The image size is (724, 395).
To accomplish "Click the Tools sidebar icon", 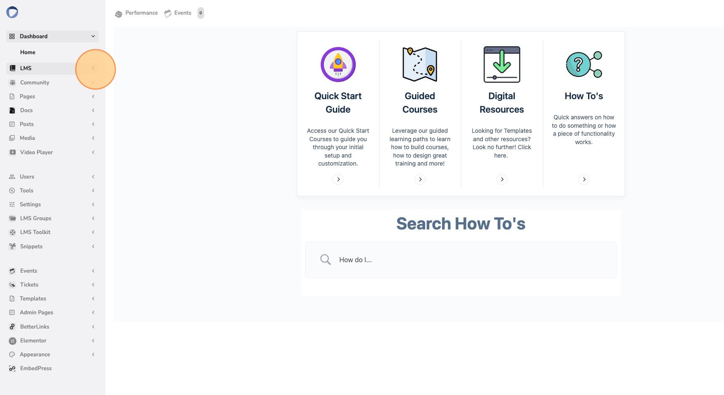I will (12, 191).
